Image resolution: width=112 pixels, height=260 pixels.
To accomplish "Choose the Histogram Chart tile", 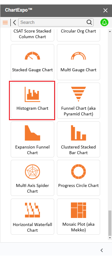I will 32,101.
